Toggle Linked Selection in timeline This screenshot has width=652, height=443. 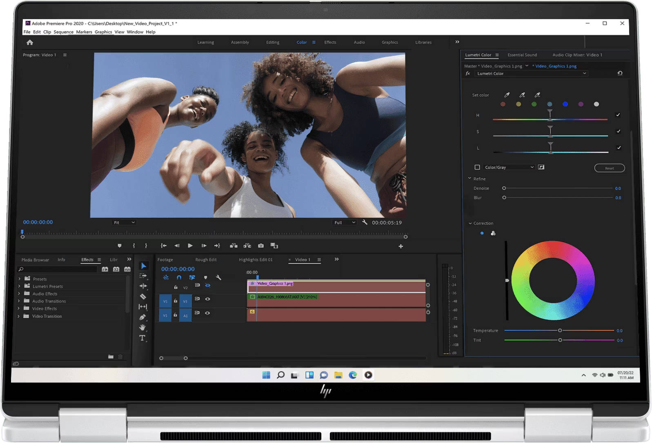[x=192, y=277]
